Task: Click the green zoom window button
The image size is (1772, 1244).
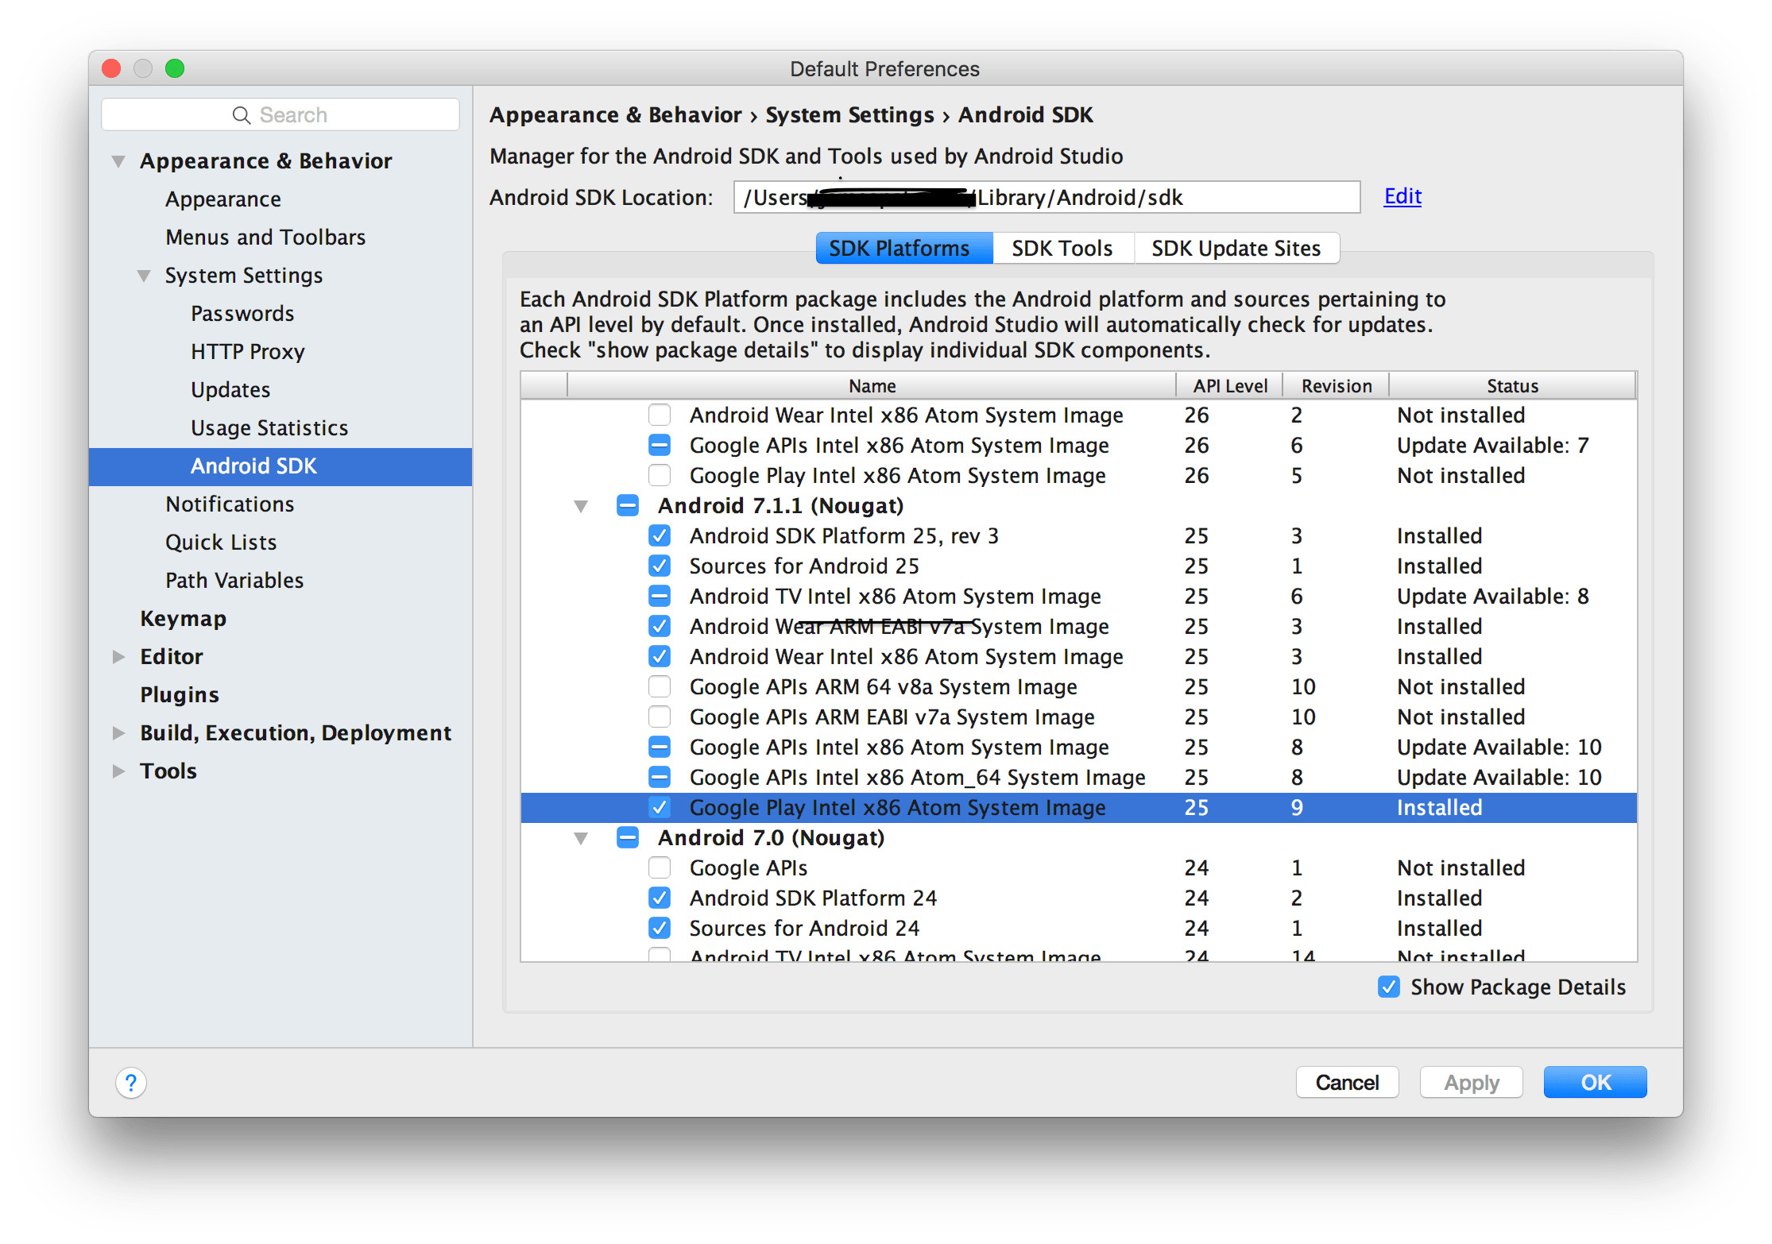Action: point(175,69)
